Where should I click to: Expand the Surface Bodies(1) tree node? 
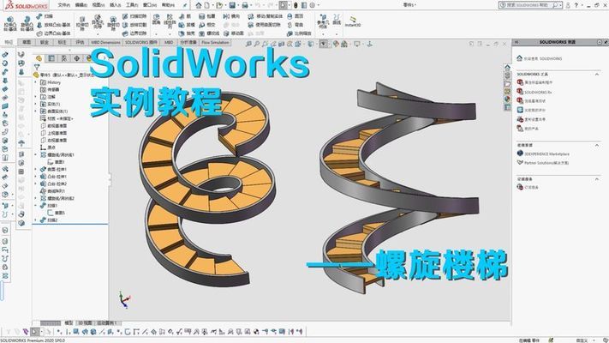37,110
